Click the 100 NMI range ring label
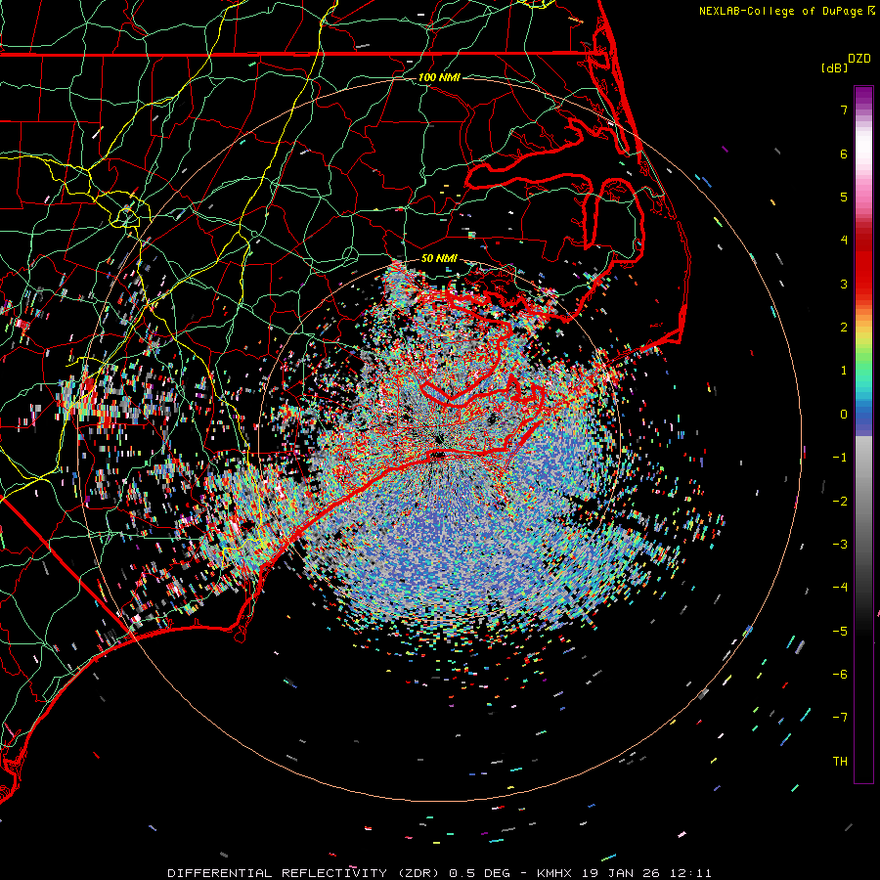The width and height of the screenshot is (880, 880). (x=439, y=77)
